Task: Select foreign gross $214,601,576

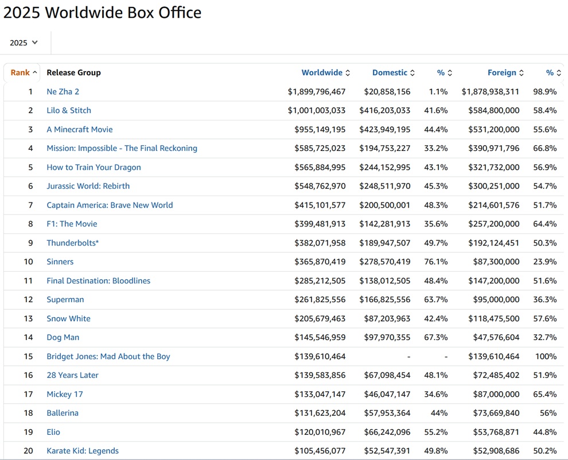Action: (x=494, y=205)
